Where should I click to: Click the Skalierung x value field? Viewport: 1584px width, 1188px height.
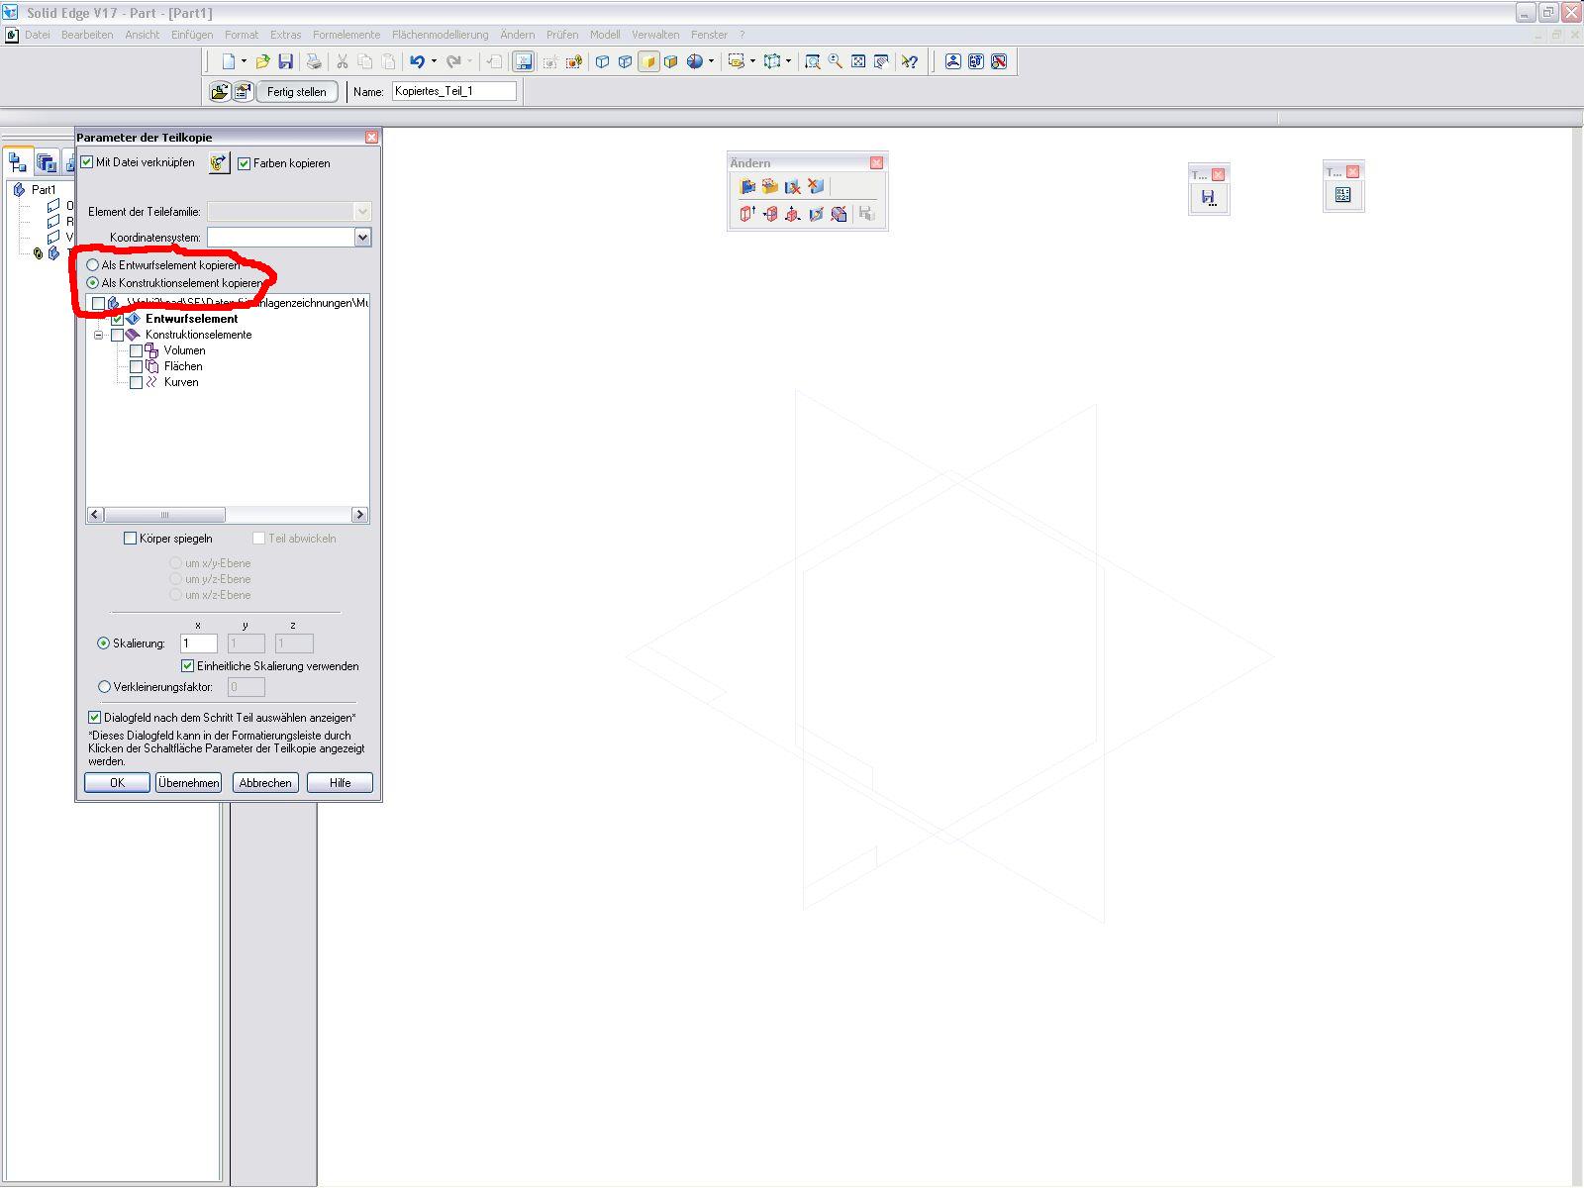(199, 643)
